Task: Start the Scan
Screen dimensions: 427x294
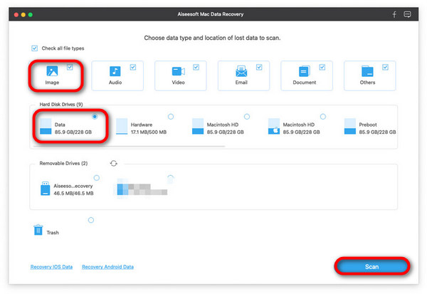Action: 372,266
